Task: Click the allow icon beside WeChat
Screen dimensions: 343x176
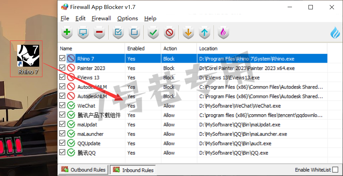Action: tap(71, 106)
